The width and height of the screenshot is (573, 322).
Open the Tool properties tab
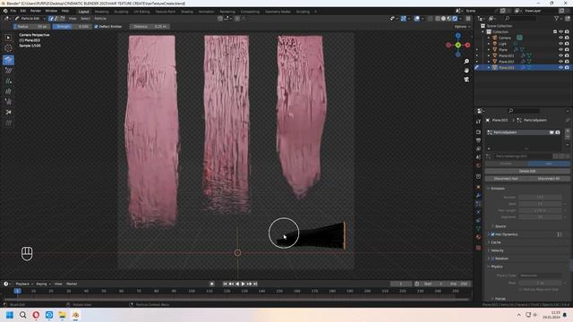point(478,122)
